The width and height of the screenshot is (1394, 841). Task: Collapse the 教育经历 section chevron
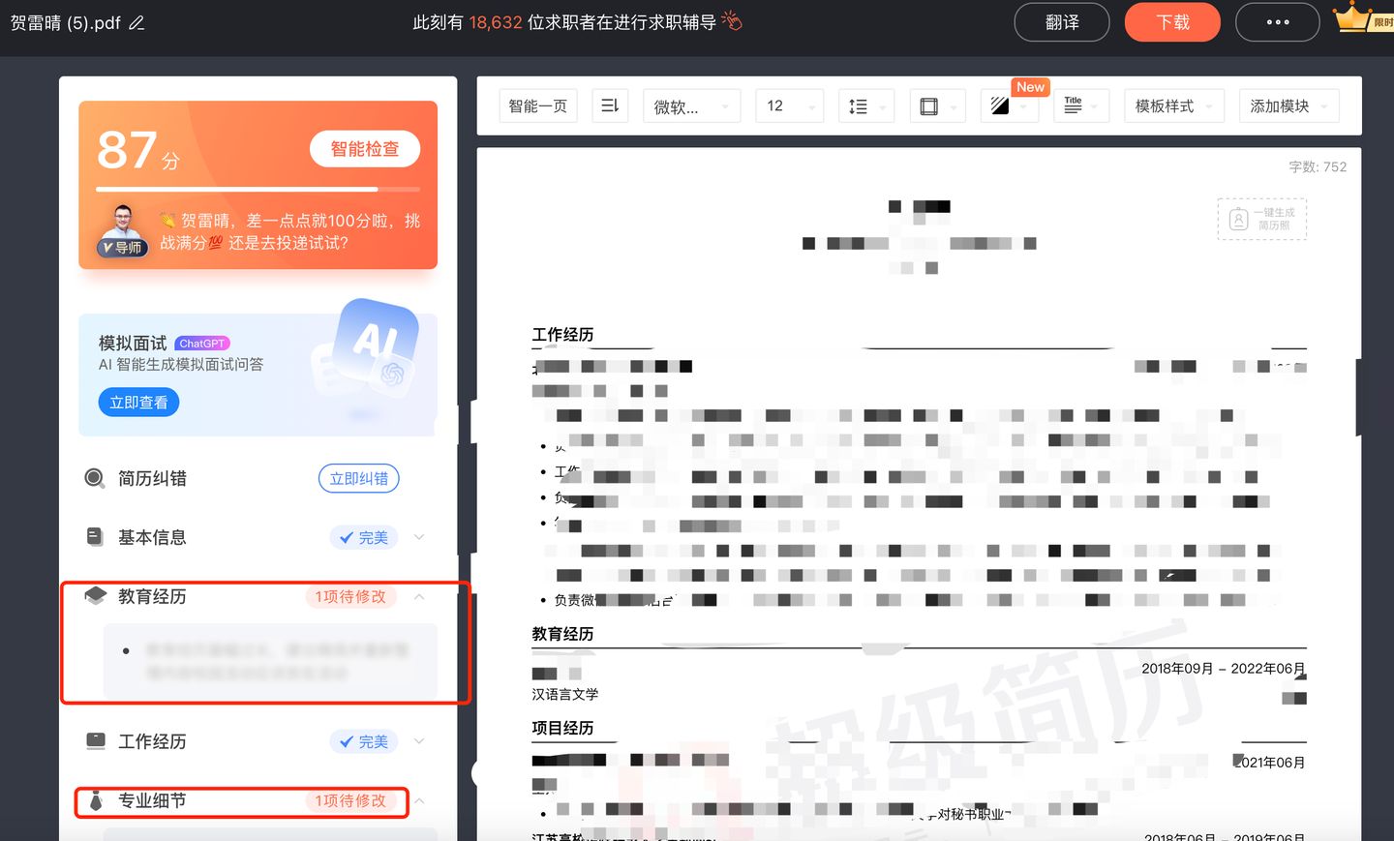(419, 596)
